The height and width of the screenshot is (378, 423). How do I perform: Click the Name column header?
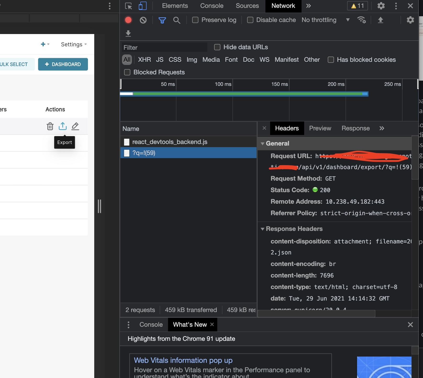click(188, 129)
